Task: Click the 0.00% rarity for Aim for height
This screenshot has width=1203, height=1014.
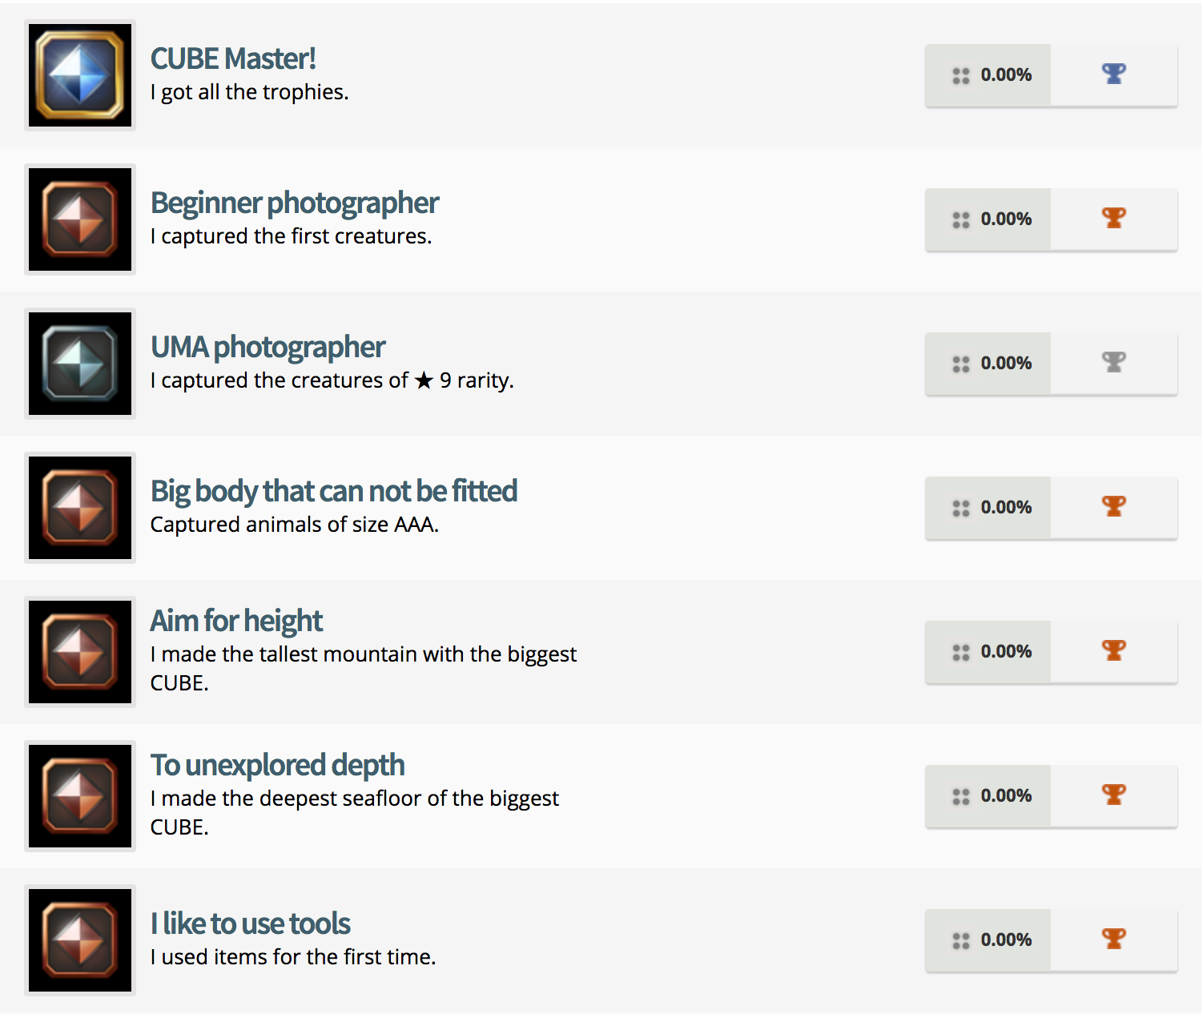Action: click(x=1006, y=652)
